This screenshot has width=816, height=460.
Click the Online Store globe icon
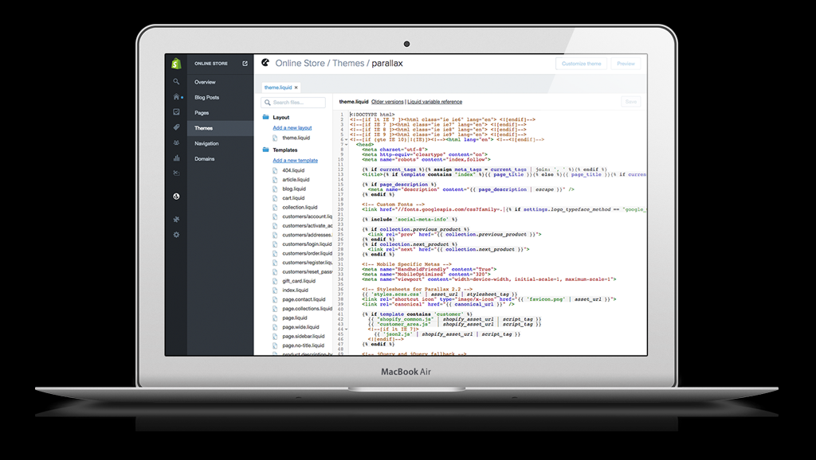[176, 196]
